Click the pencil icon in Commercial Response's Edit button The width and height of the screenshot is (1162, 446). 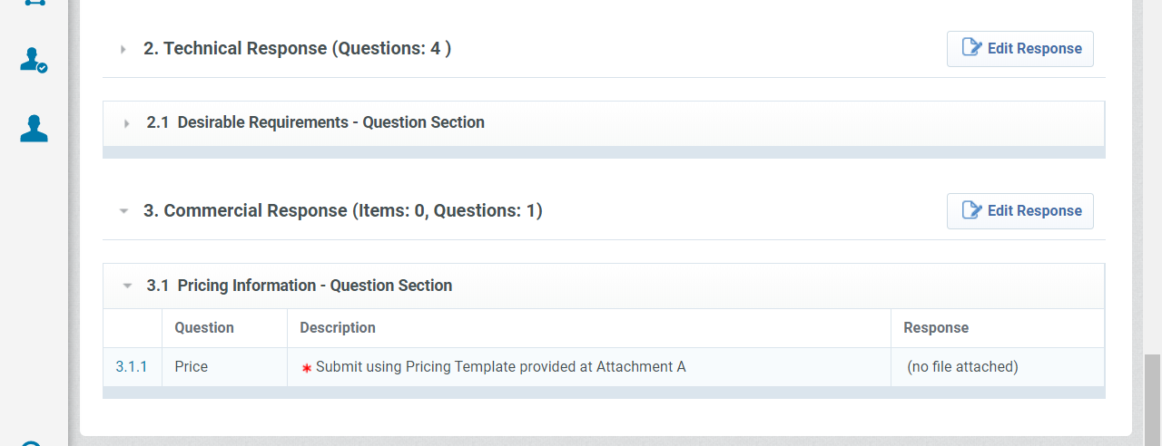pyautogui.click(x=971, y=210)
